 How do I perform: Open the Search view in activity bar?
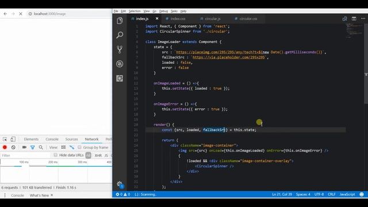tap(120, 35)
